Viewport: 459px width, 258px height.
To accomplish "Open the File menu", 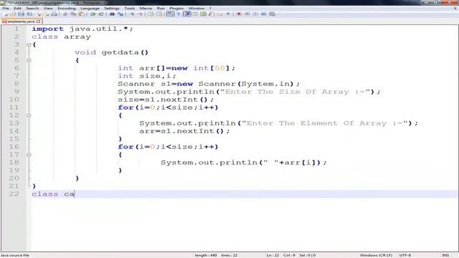I will (x=6, y=8).
